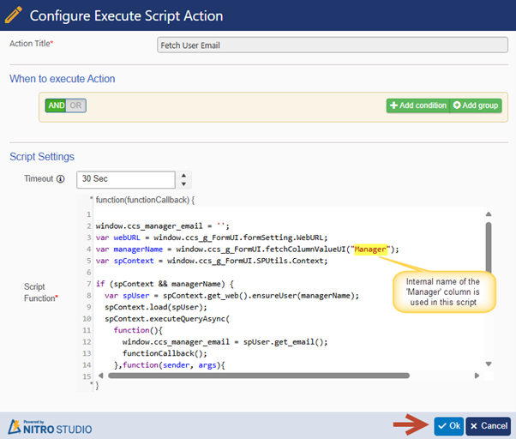Select the OR condition toggle
516x439 pixels.
click(x=75, y=105)
